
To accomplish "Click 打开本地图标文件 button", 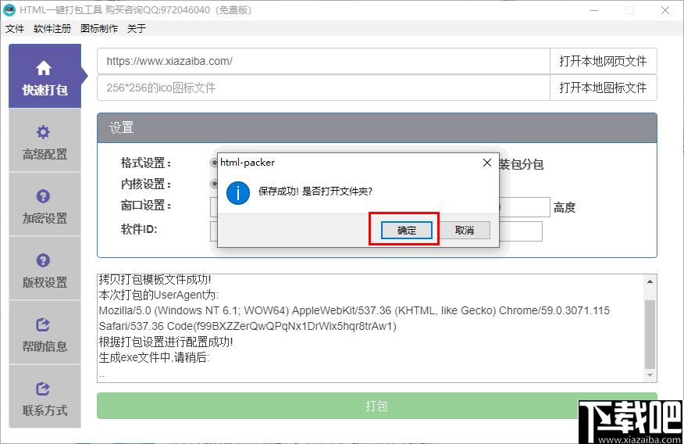I will (x=603, y=88).
